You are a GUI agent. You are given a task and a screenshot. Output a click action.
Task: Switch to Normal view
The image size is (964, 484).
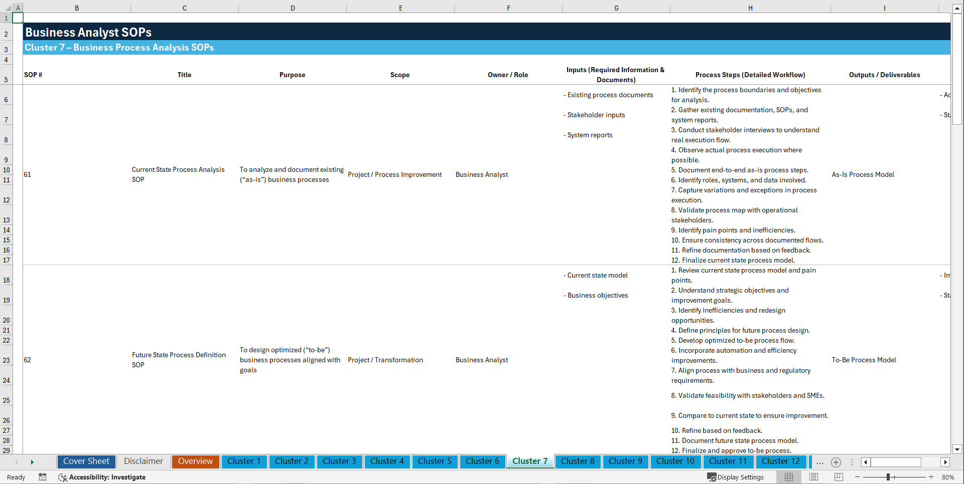788,477
